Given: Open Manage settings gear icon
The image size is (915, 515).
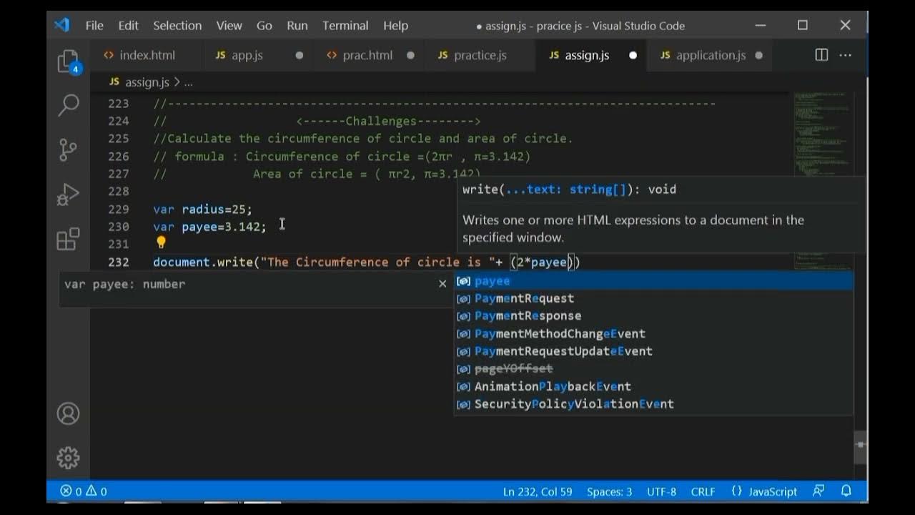Looking at the screenshot, I should point(68,457).
